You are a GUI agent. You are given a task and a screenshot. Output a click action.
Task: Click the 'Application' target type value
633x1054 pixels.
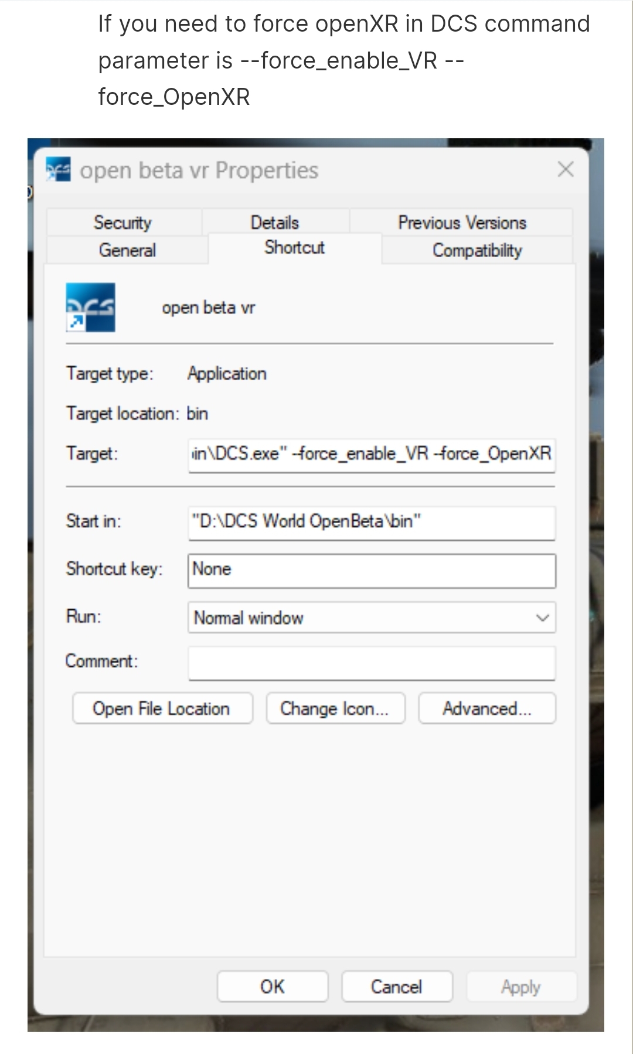tap(227, 373)
